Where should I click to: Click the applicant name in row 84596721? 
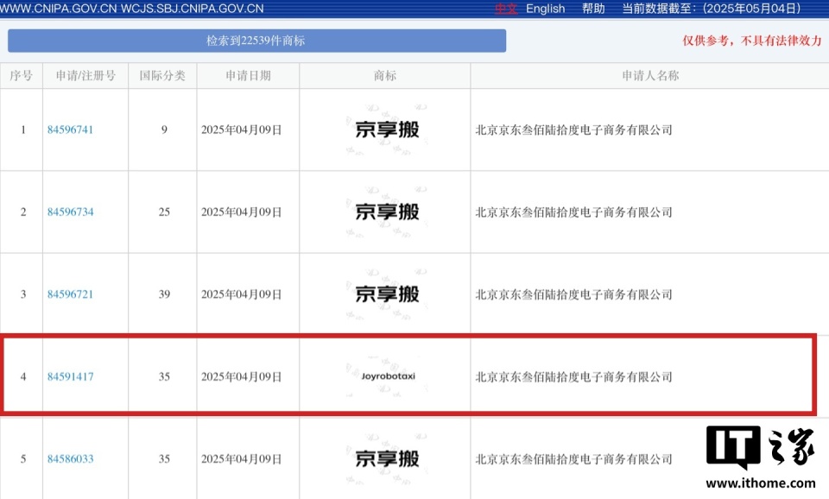(x=573, y=294)
